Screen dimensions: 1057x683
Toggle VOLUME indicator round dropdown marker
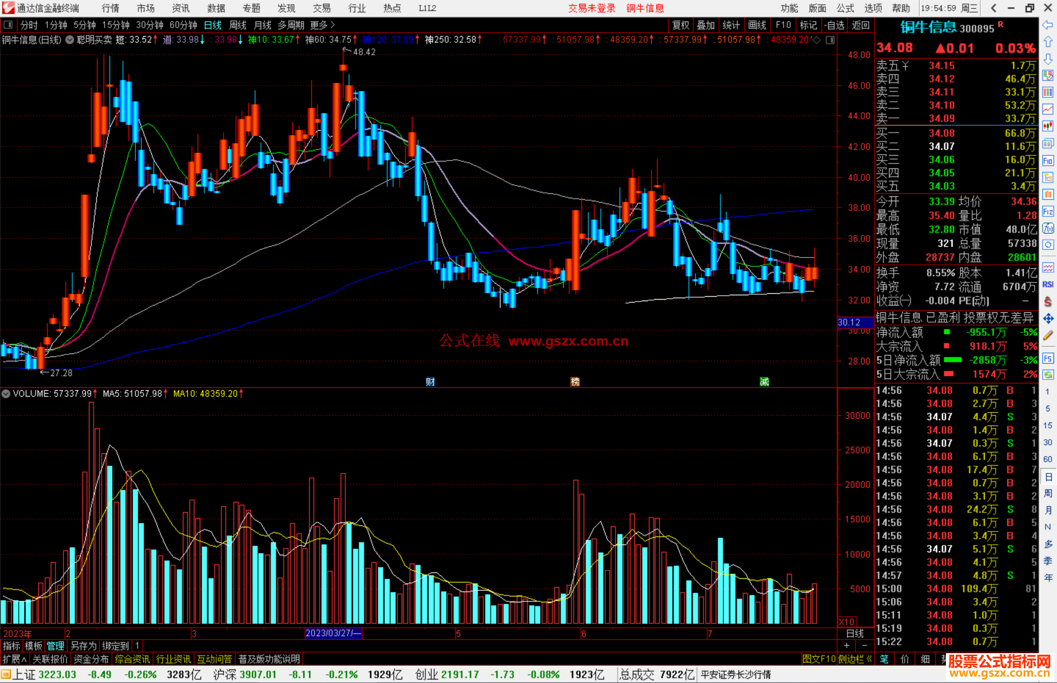pyautogui.click(x=6, y=394)
